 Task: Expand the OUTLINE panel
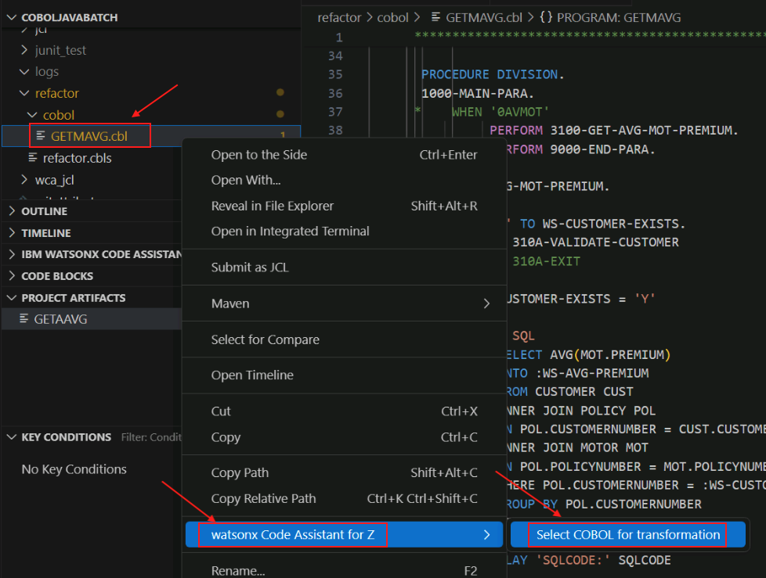pyautogui.click(x=12, y=211)
